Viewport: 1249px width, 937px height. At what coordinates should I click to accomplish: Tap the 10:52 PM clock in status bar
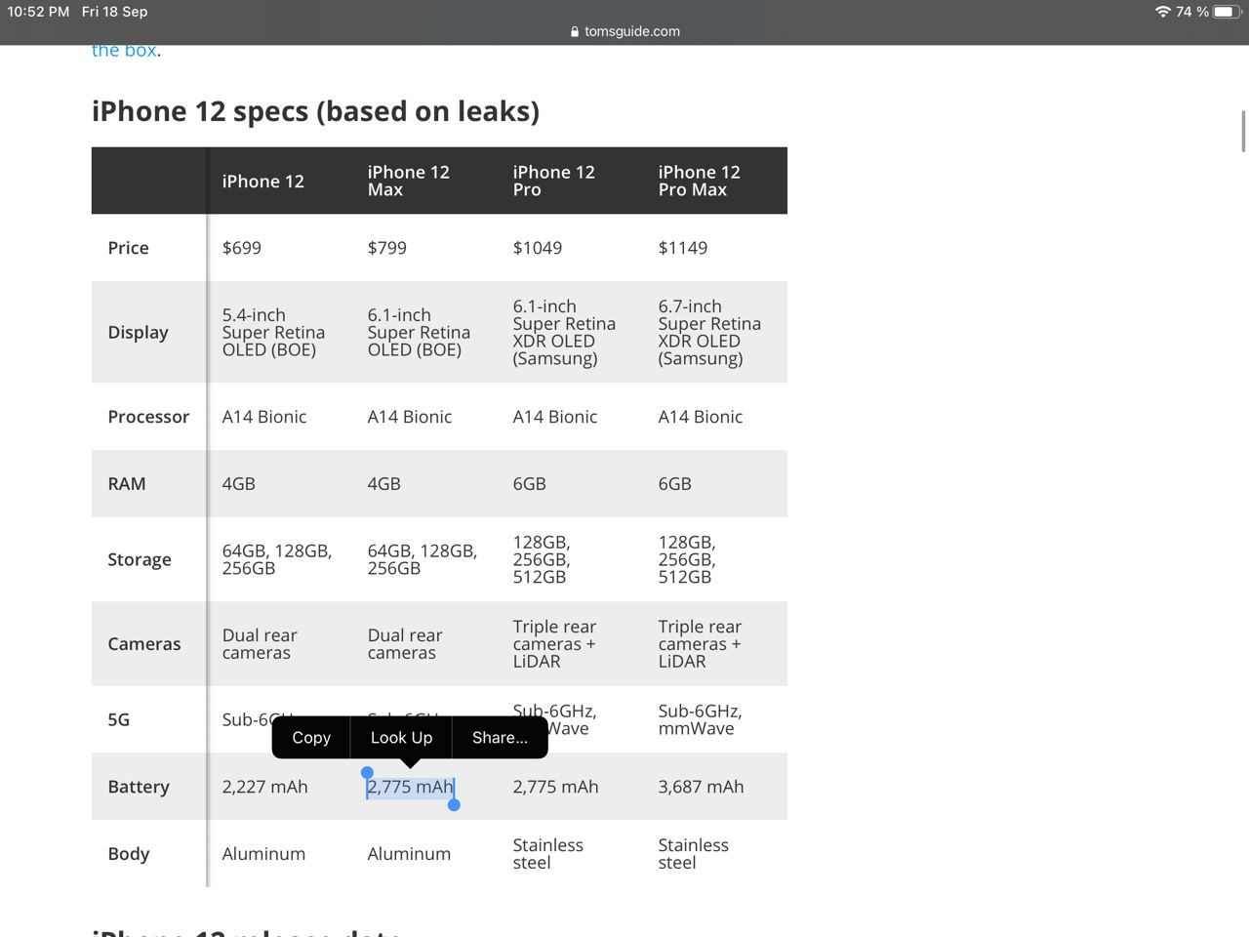coord(38,12)
